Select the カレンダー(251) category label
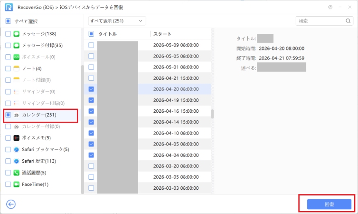358x214 pixels. pyautogui.click(x=39, y=115)
